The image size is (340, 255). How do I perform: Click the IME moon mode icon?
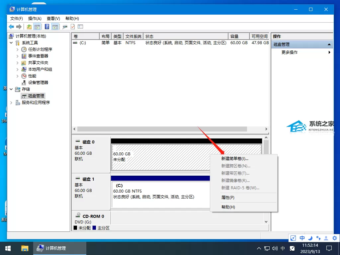click(x=310, y=238)
